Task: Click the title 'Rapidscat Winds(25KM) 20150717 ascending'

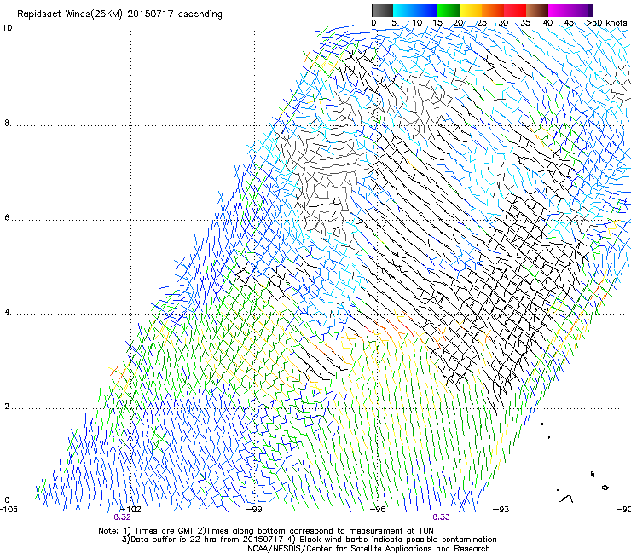Action: pyautogui.click(x=119, y=14)
